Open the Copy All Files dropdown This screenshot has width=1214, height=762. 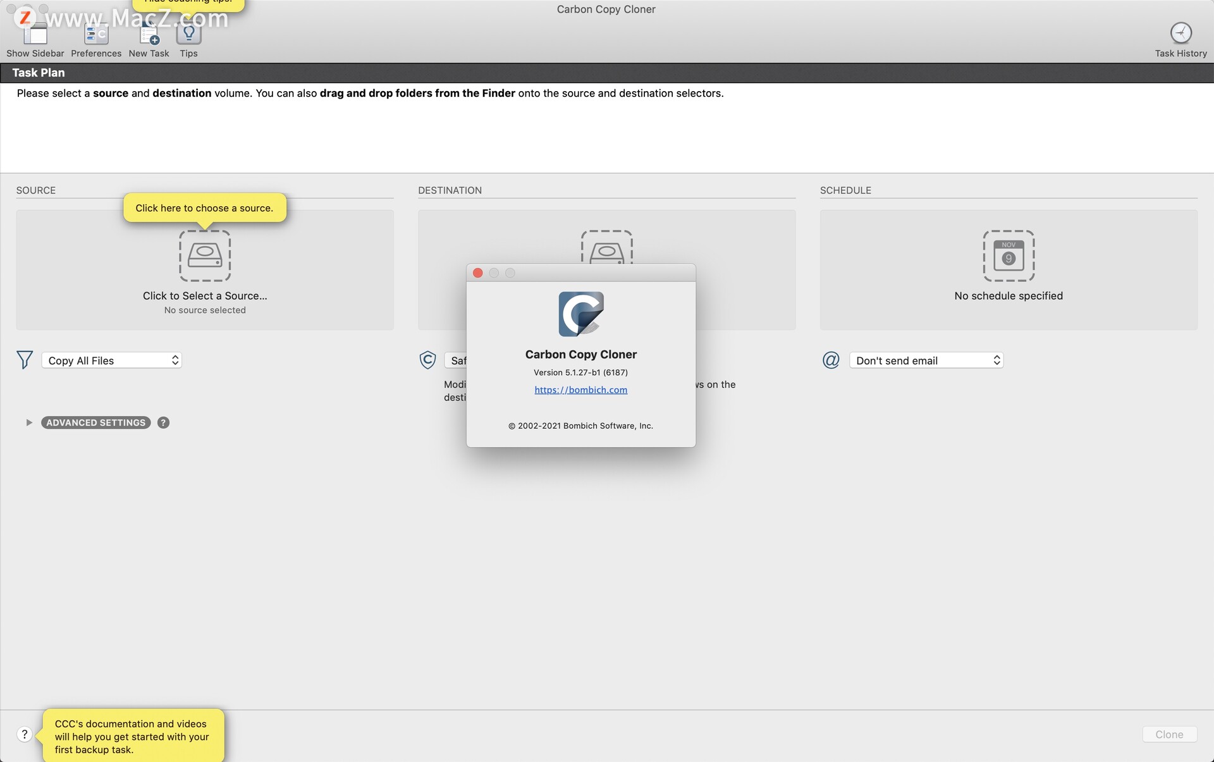112,360
